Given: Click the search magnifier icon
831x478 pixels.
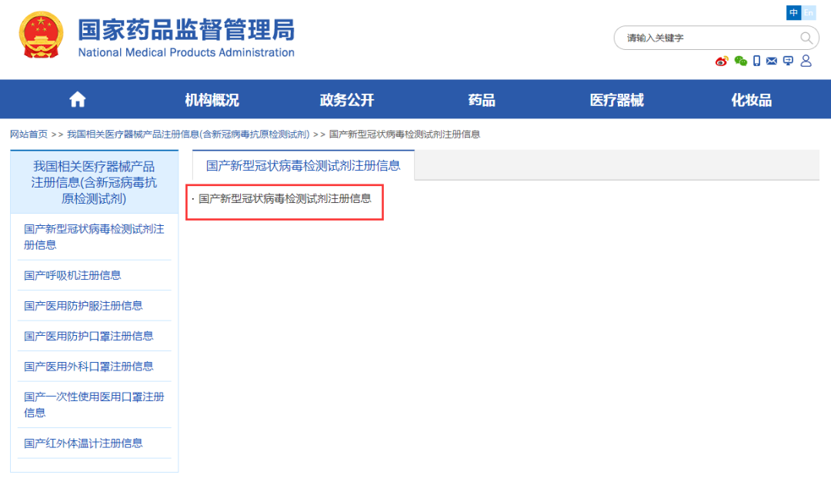Looking at the screenshot, I should coord(806,38).
